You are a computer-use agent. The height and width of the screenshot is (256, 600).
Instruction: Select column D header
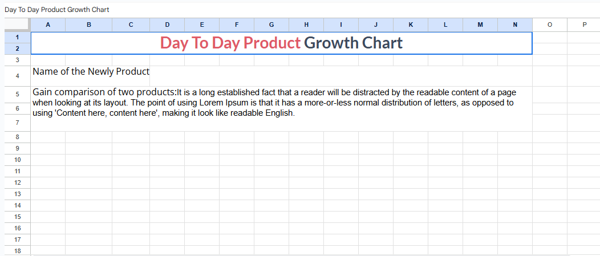(167, 25)
